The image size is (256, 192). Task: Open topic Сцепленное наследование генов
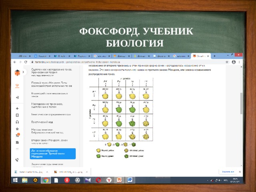(x=52, y=72)
